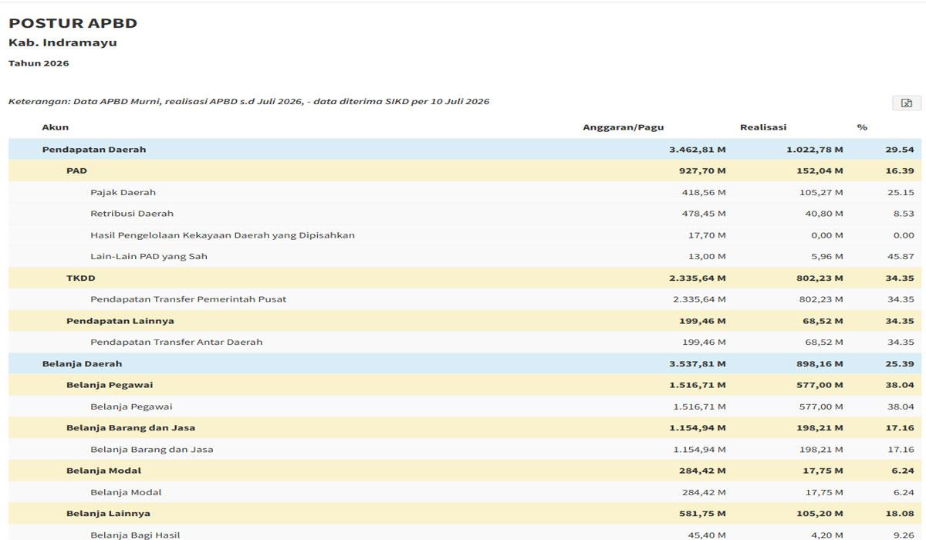
Task: Click the Anggaran/Pagu column header
Action: coord(623,127)
